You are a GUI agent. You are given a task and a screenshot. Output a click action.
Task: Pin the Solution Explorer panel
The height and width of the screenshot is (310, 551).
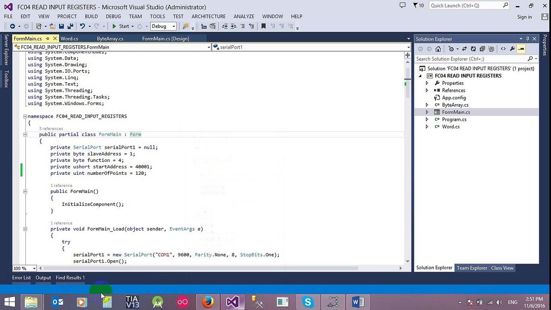tap(527, 39)
